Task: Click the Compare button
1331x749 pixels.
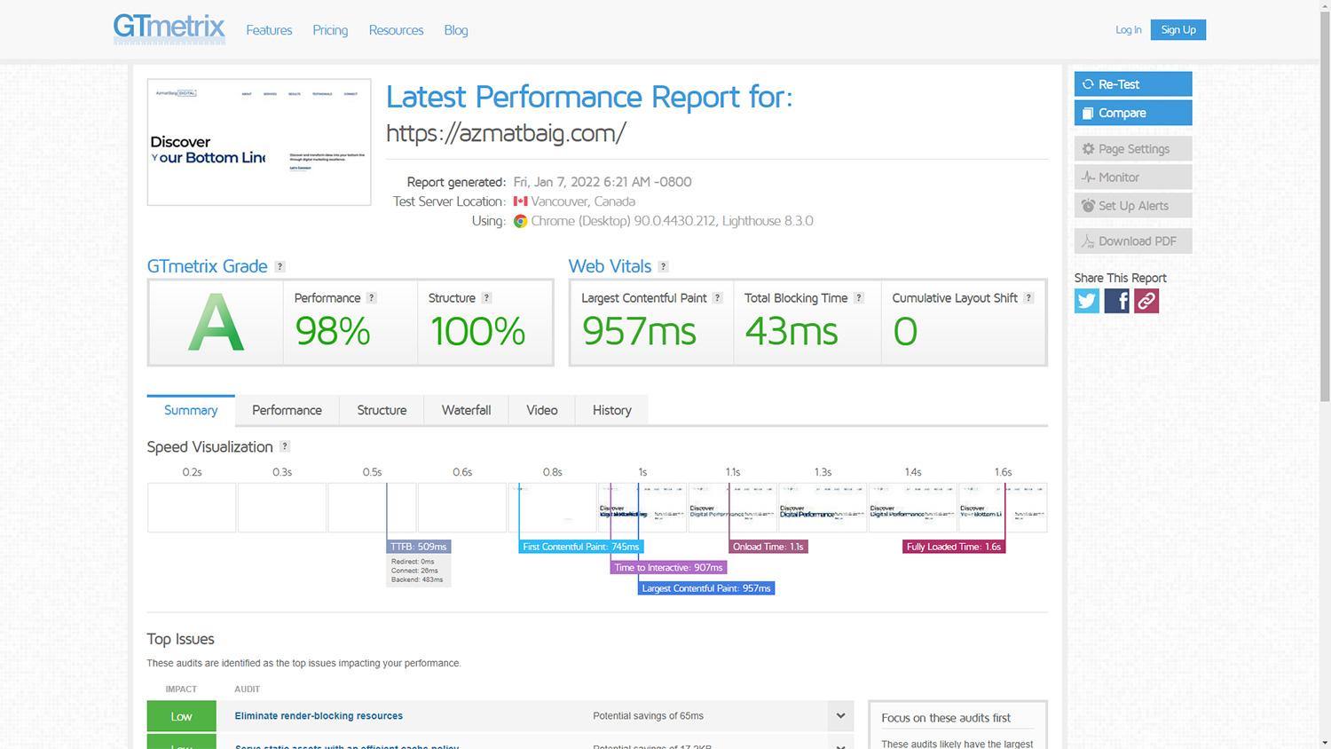Action: [1133, 113]
